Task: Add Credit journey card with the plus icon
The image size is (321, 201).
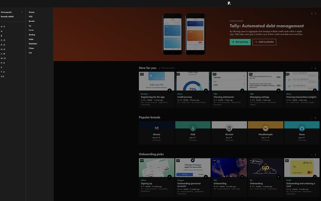Action: pos(206,90)
